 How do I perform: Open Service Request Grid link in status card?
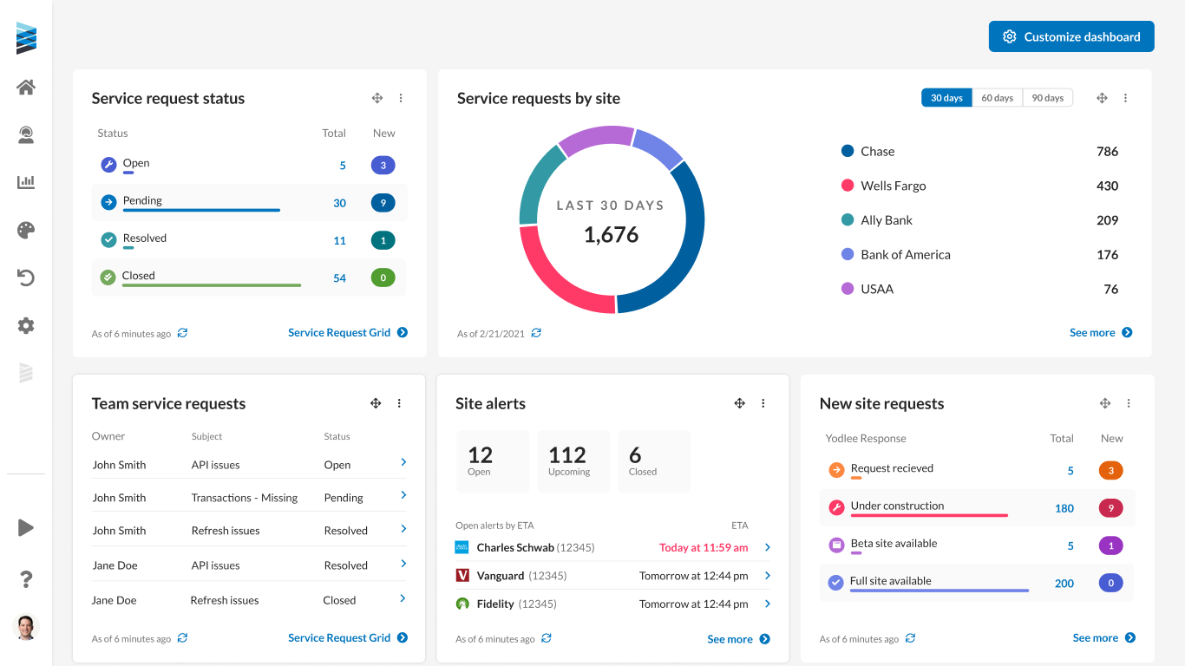coord(348,332)
